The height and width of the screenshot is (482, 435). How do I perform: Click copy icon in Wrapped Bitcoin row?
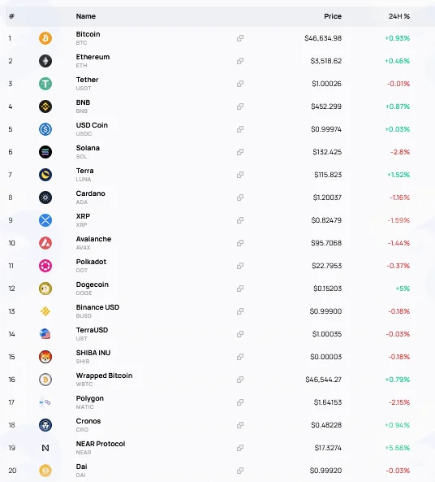pyautogui.click(x=240, y=380)
